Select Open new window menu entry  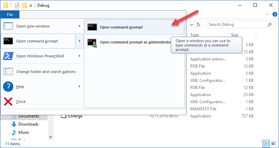42,26
